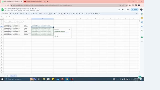Open Contacts in side panel
The image size is (160, 90).
click(142, 26)
